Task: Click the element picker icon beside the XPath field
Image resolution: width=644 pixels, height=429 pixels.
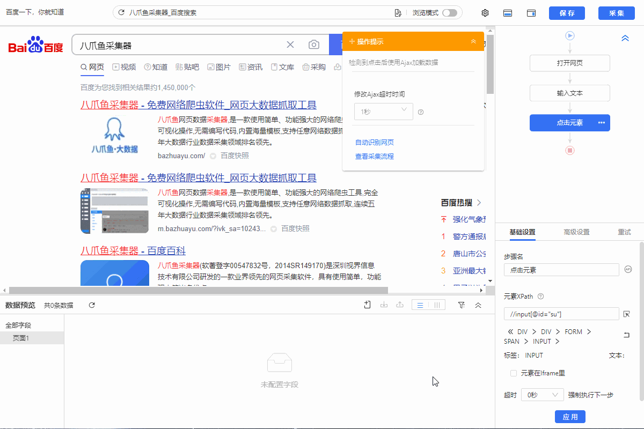Action: (x=626, y=314)
